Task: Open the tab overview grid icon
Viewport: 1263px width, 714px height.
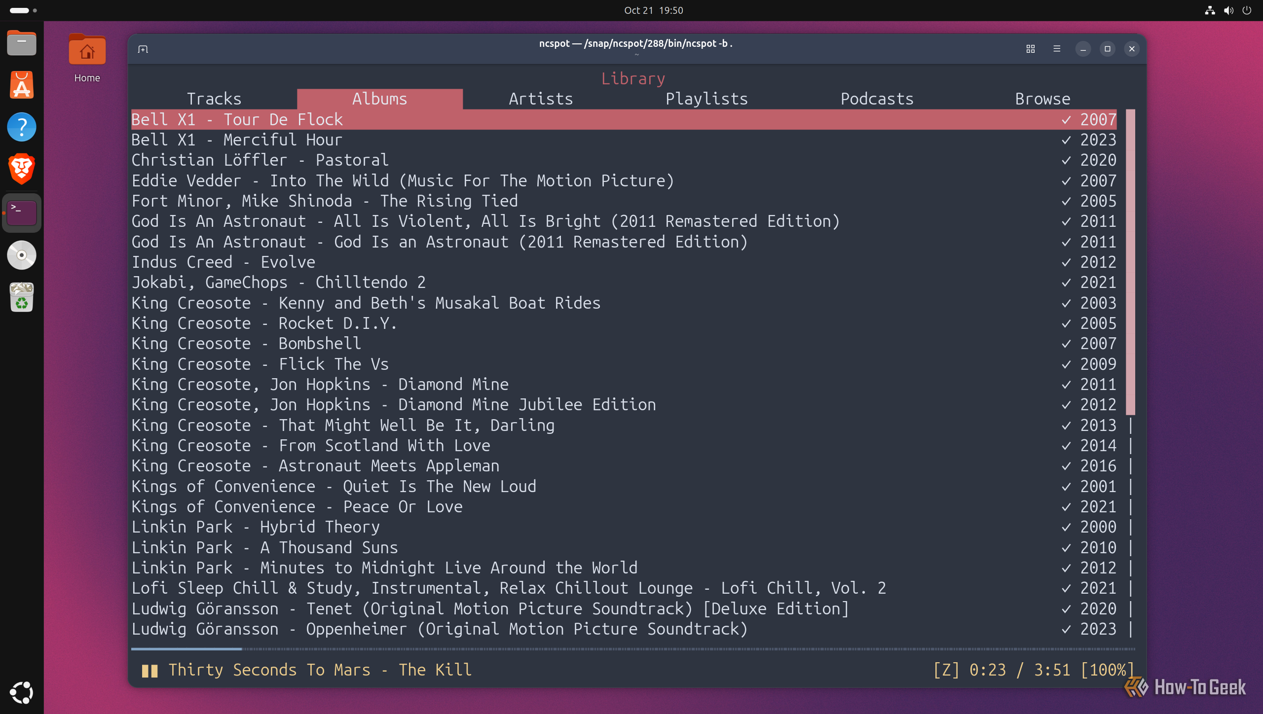Action: (x=1031, y=49)
